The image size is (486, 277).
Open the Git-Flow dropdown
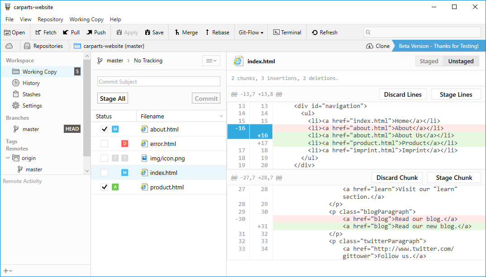click(251, 32)
